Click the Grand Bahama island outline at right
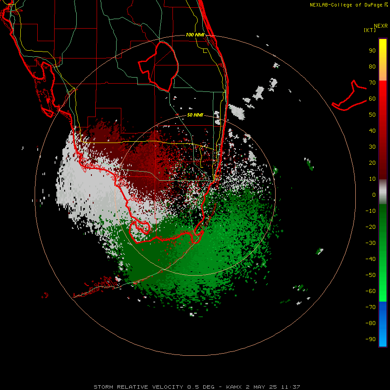 349,96
